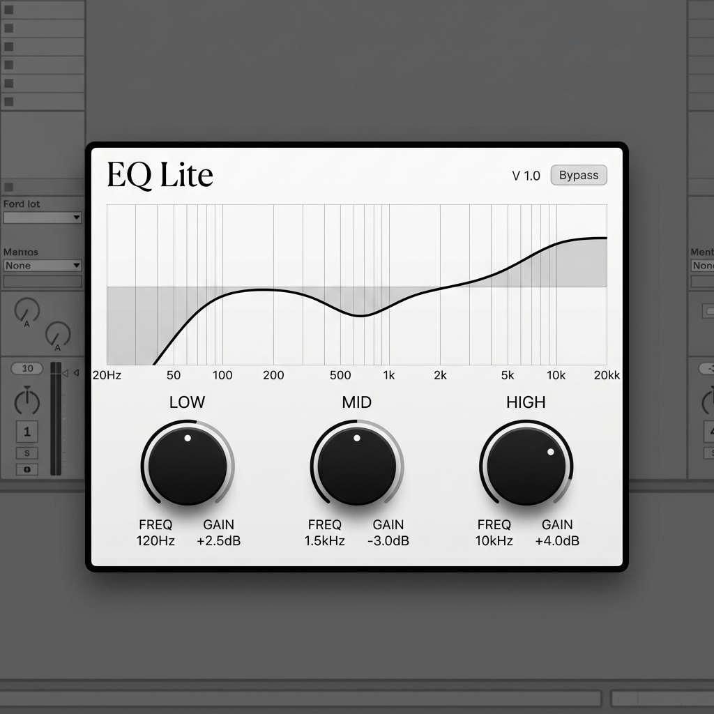The width and height of the screenshot is (714, 714).
Task: Toggle the arm record button below S
Action: coord(27,469)
